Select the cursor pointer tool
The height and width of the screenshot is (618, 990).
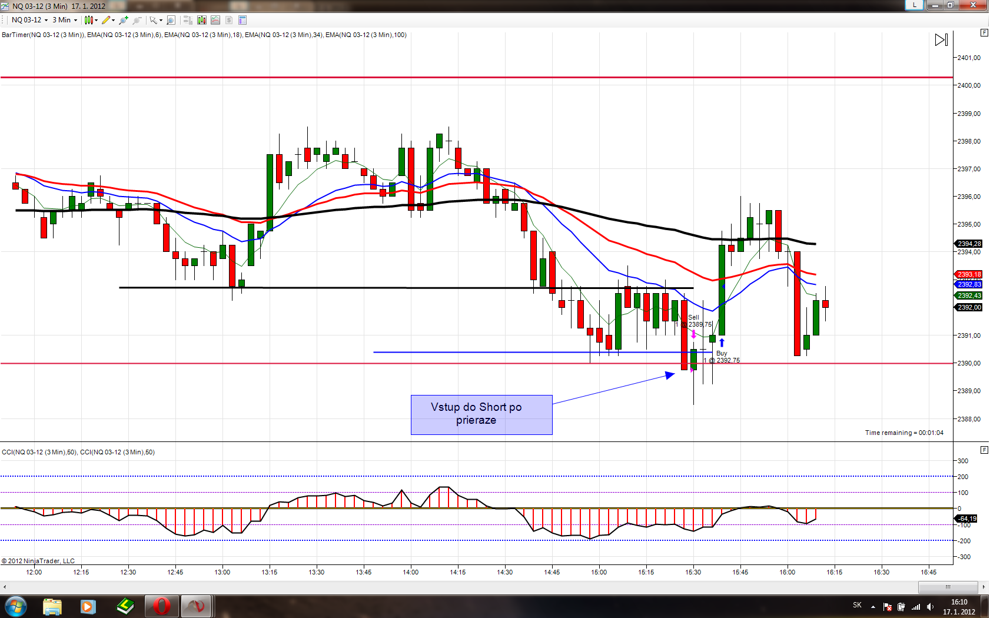[x=153, y=20]
